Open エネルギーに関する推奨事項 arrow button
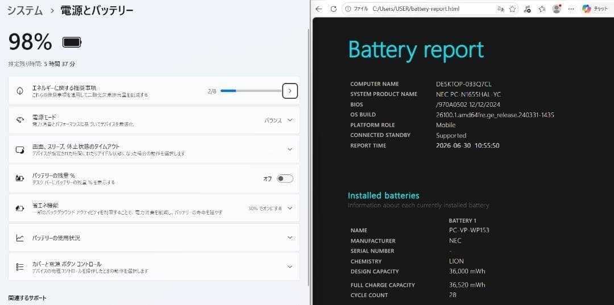This screenshot has height=305, width=614. click(290, 91)
